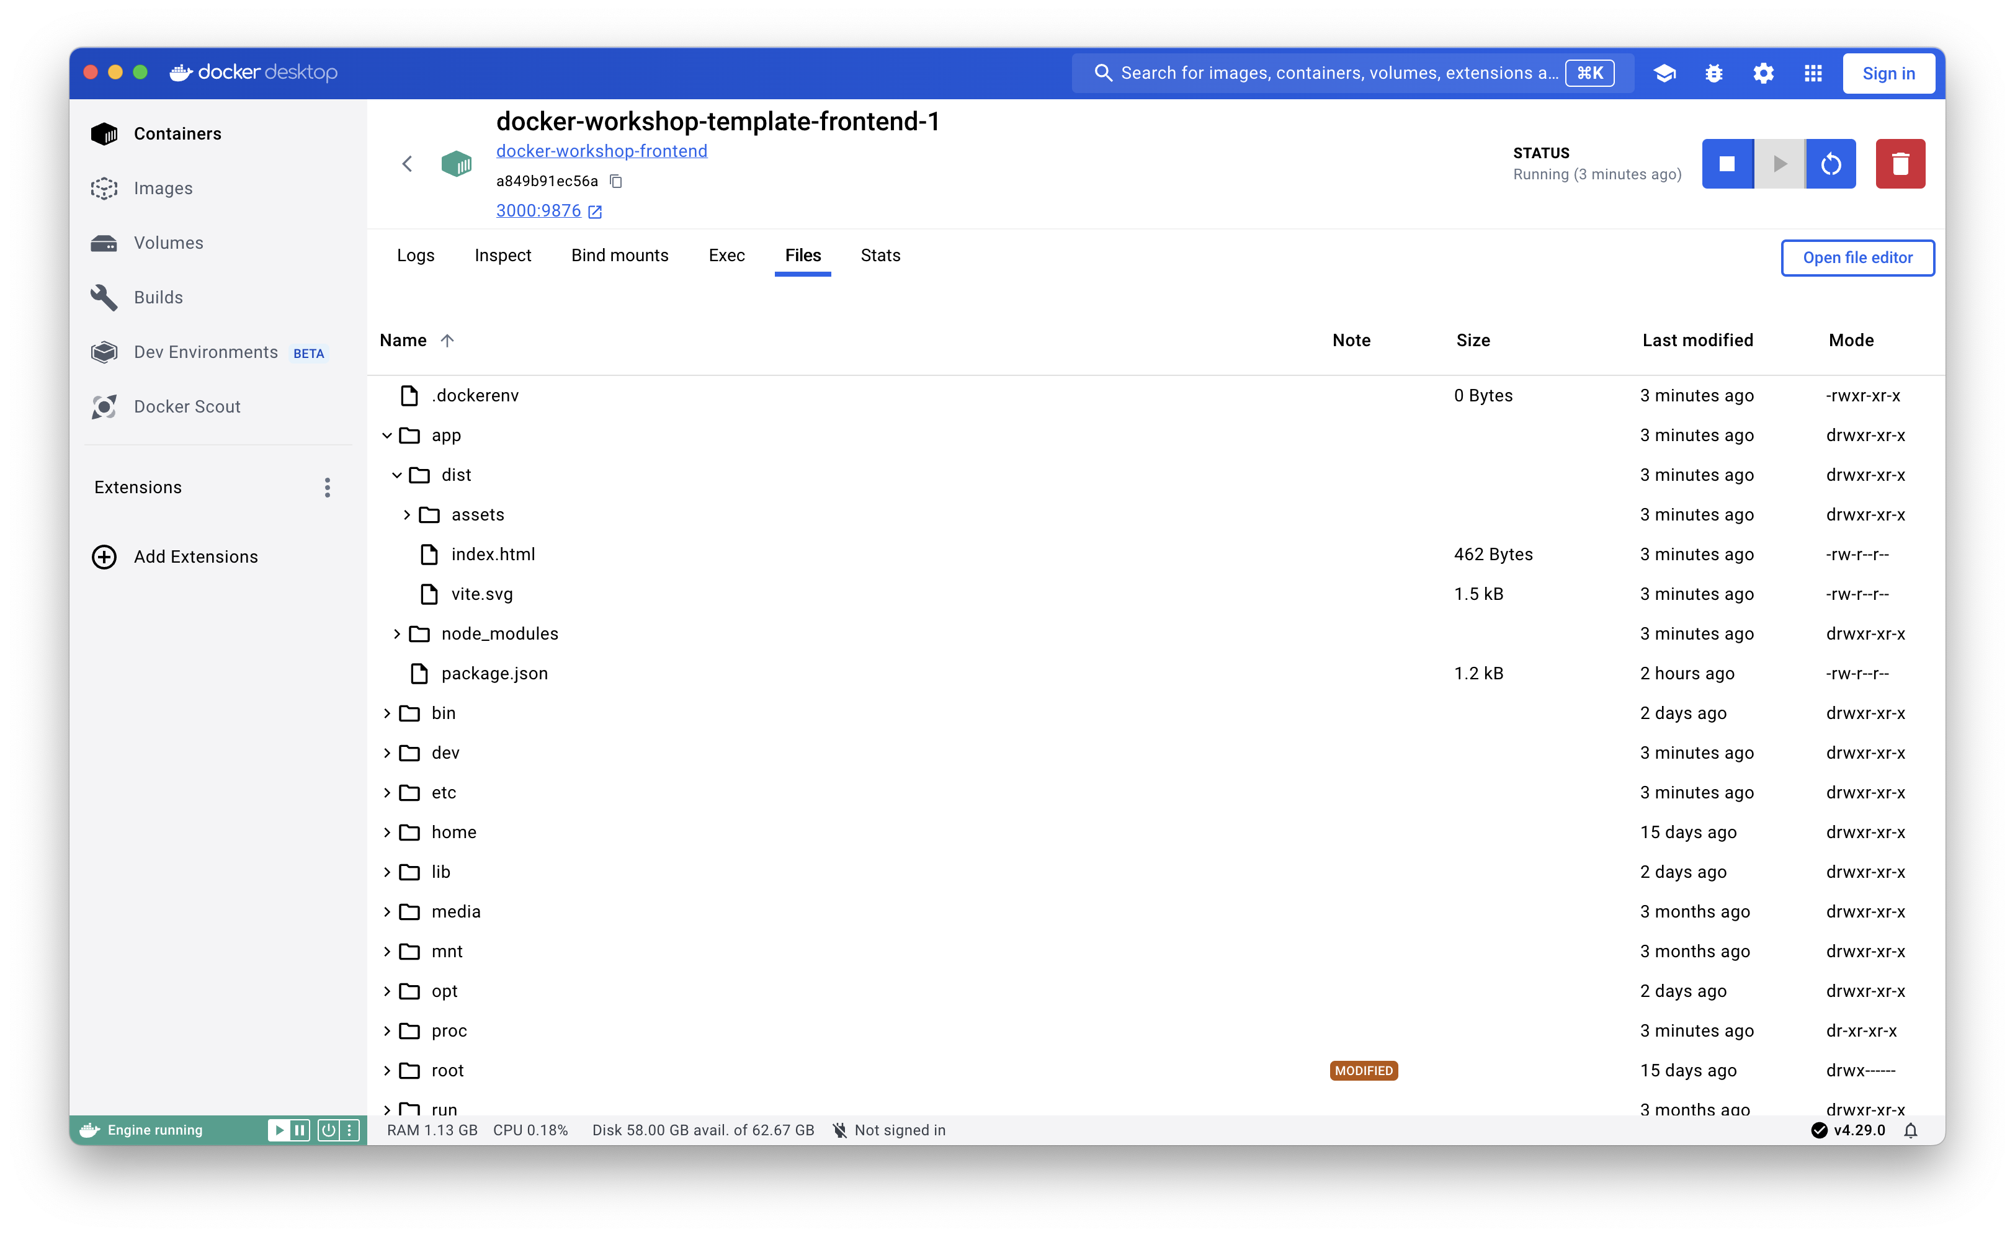Viewport: 2015px width, 1237px height.
Task: Switch to the Bind mounts tab
Action: click(619, 255)
